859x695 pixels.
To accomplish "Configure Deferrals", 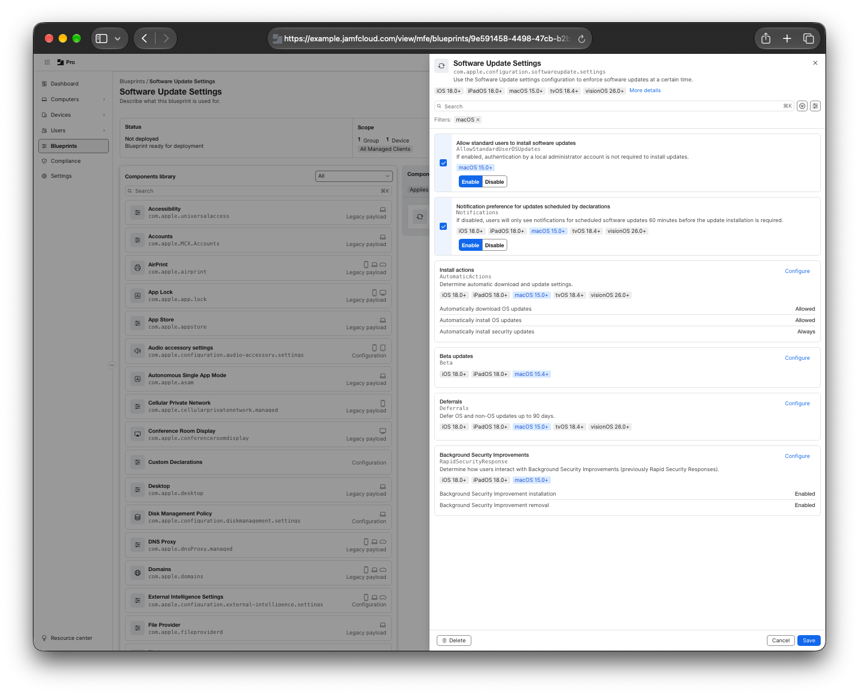I will coord(797,403).
